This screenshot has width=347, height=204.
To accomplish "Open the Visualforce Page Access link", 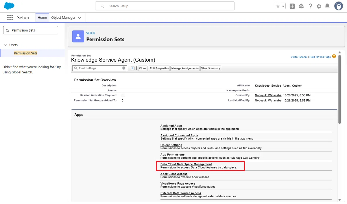I will [x=178, y=183].
